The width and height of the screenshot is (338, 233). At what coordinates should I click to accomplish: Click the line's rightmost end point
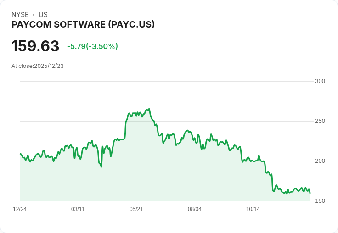click(x=310, y=193)
